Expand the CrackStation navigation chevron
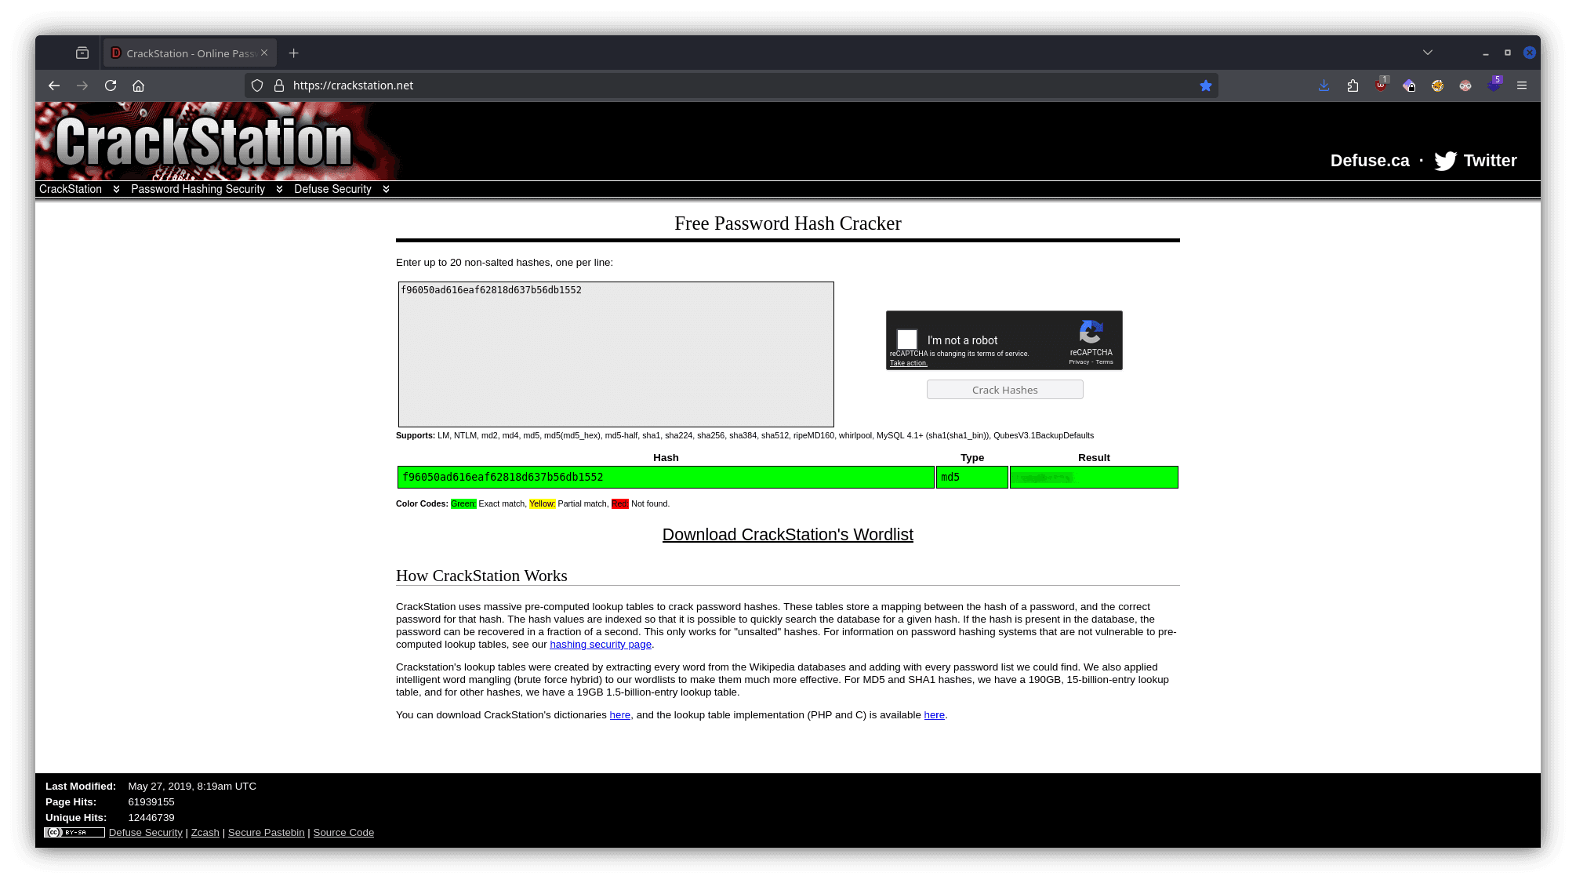This screenshot has height=883, width=1576. tap(116, 189)
